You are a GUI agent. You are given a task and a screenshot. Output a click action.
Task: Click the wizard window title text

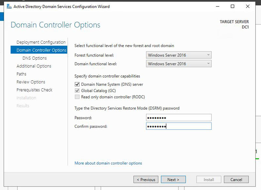coord(62,7)
